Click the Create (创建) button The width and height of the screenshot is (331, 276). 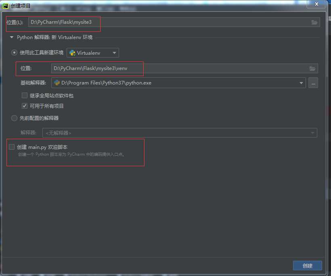(x=307, y=266)
